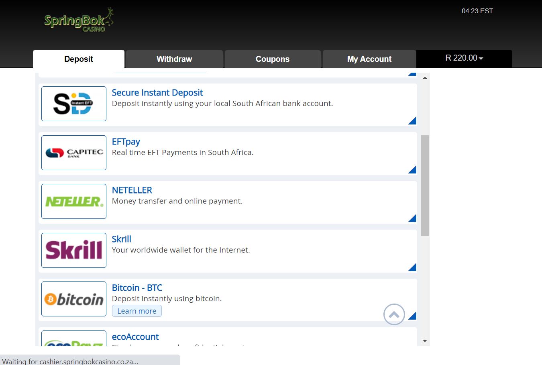Click 'Money transfer and online payment.' text
Viewport: 542px width, 365px height.
click(177, 201)
